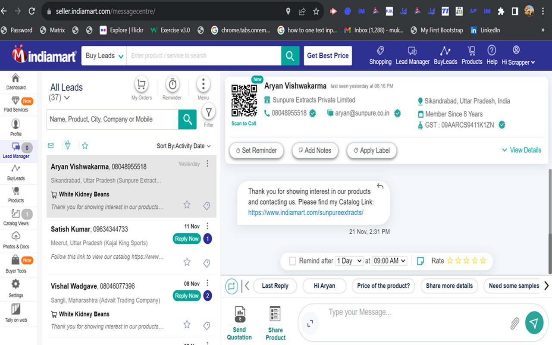Star the Vishal Wadgave lead
This screenshot has width=552, height=345.
click(187, 324)
